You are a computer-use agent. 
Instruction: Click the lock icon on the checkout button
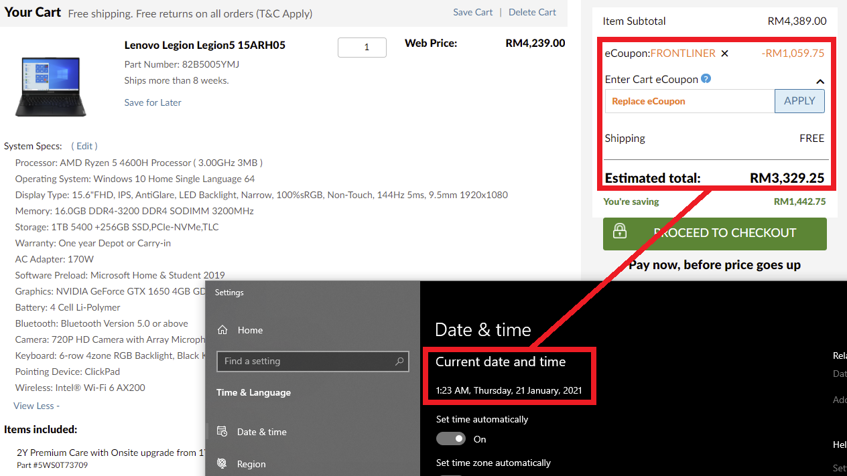click(620, 232)
